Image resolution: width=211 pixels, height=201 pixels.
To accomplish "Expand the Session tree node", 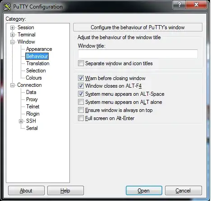I will (x=12, y=27).
